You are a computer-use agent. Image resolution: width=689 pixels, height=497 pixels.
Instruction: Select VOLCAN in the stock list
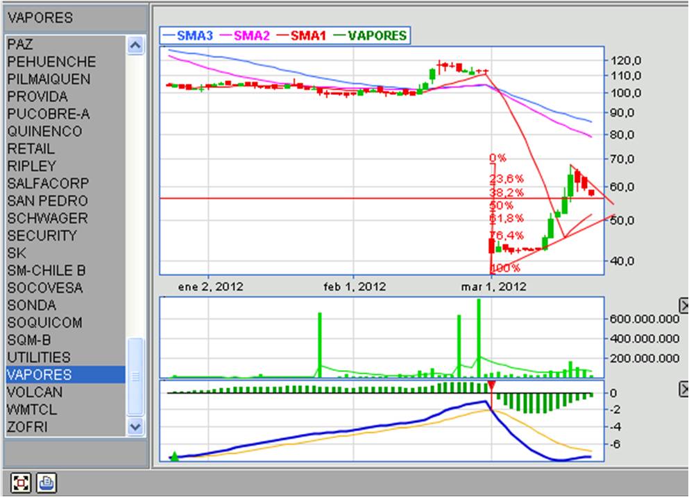[x=66, y=392]
